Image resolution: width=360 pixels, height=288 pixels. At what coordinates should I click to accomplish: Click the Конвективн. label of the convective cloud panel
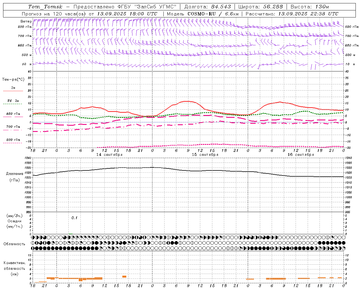(14, 263)
